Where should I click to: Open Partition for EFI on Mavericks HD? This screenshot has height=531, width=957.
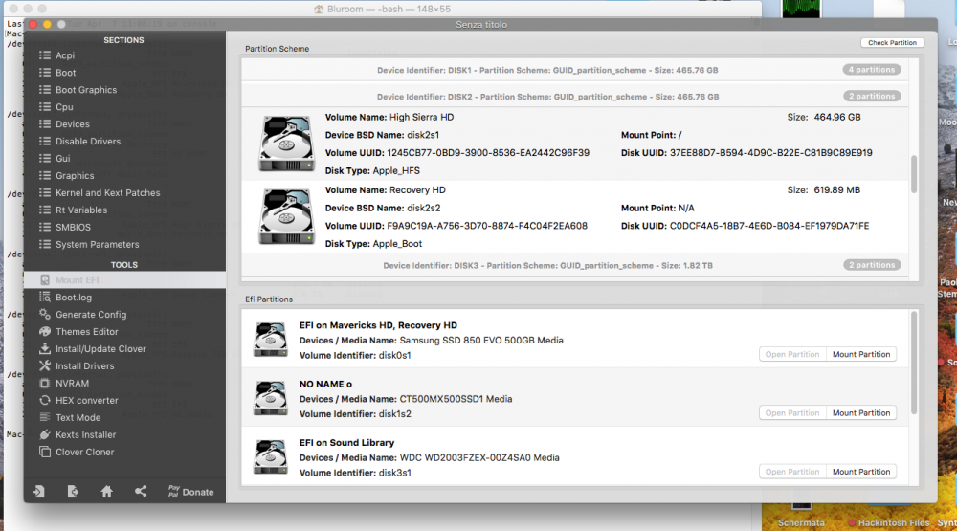tap(792, 354)
